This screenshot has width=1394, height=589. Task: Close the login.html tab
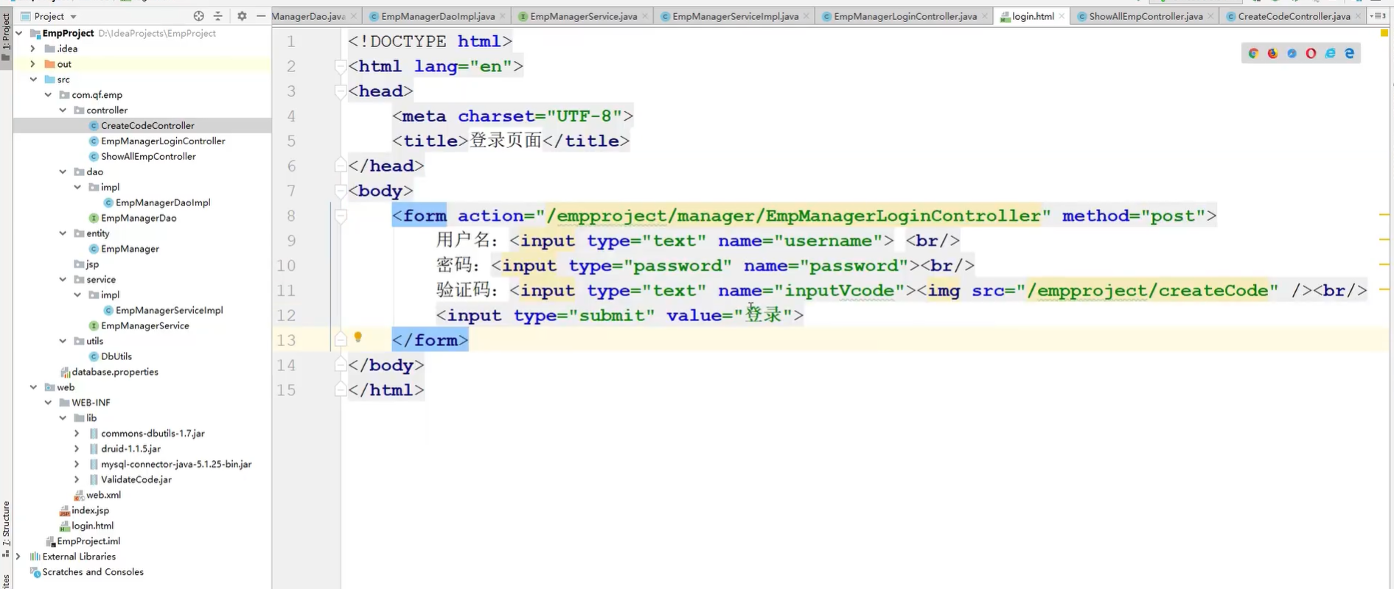pos(1062,16)
